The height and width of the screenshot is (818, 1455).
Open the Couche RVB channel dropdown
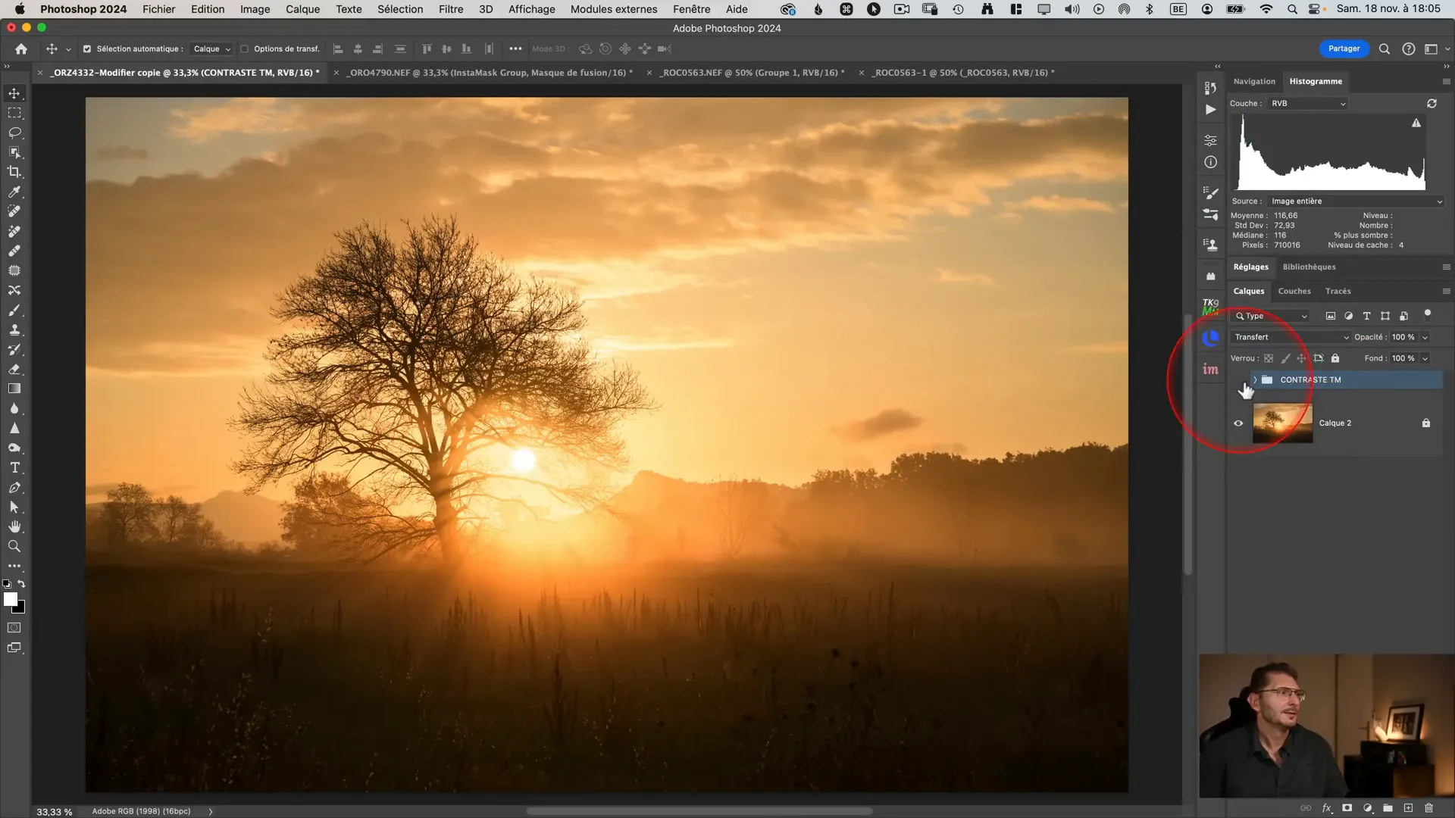coord(1308,104)
